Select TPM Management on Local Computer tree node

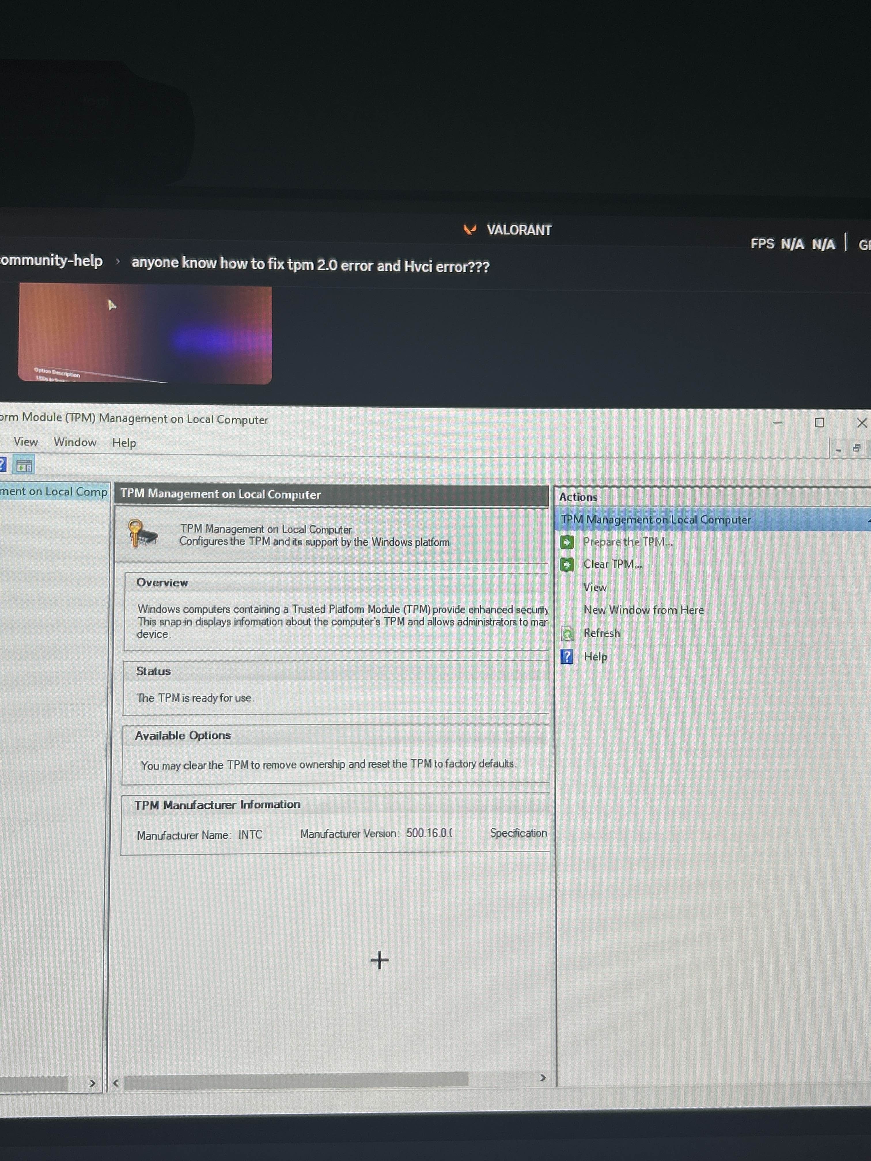54,492
